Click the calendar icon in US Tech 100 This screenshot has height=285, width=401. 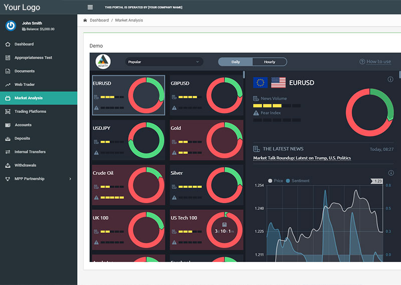click(x=225, y=224)
